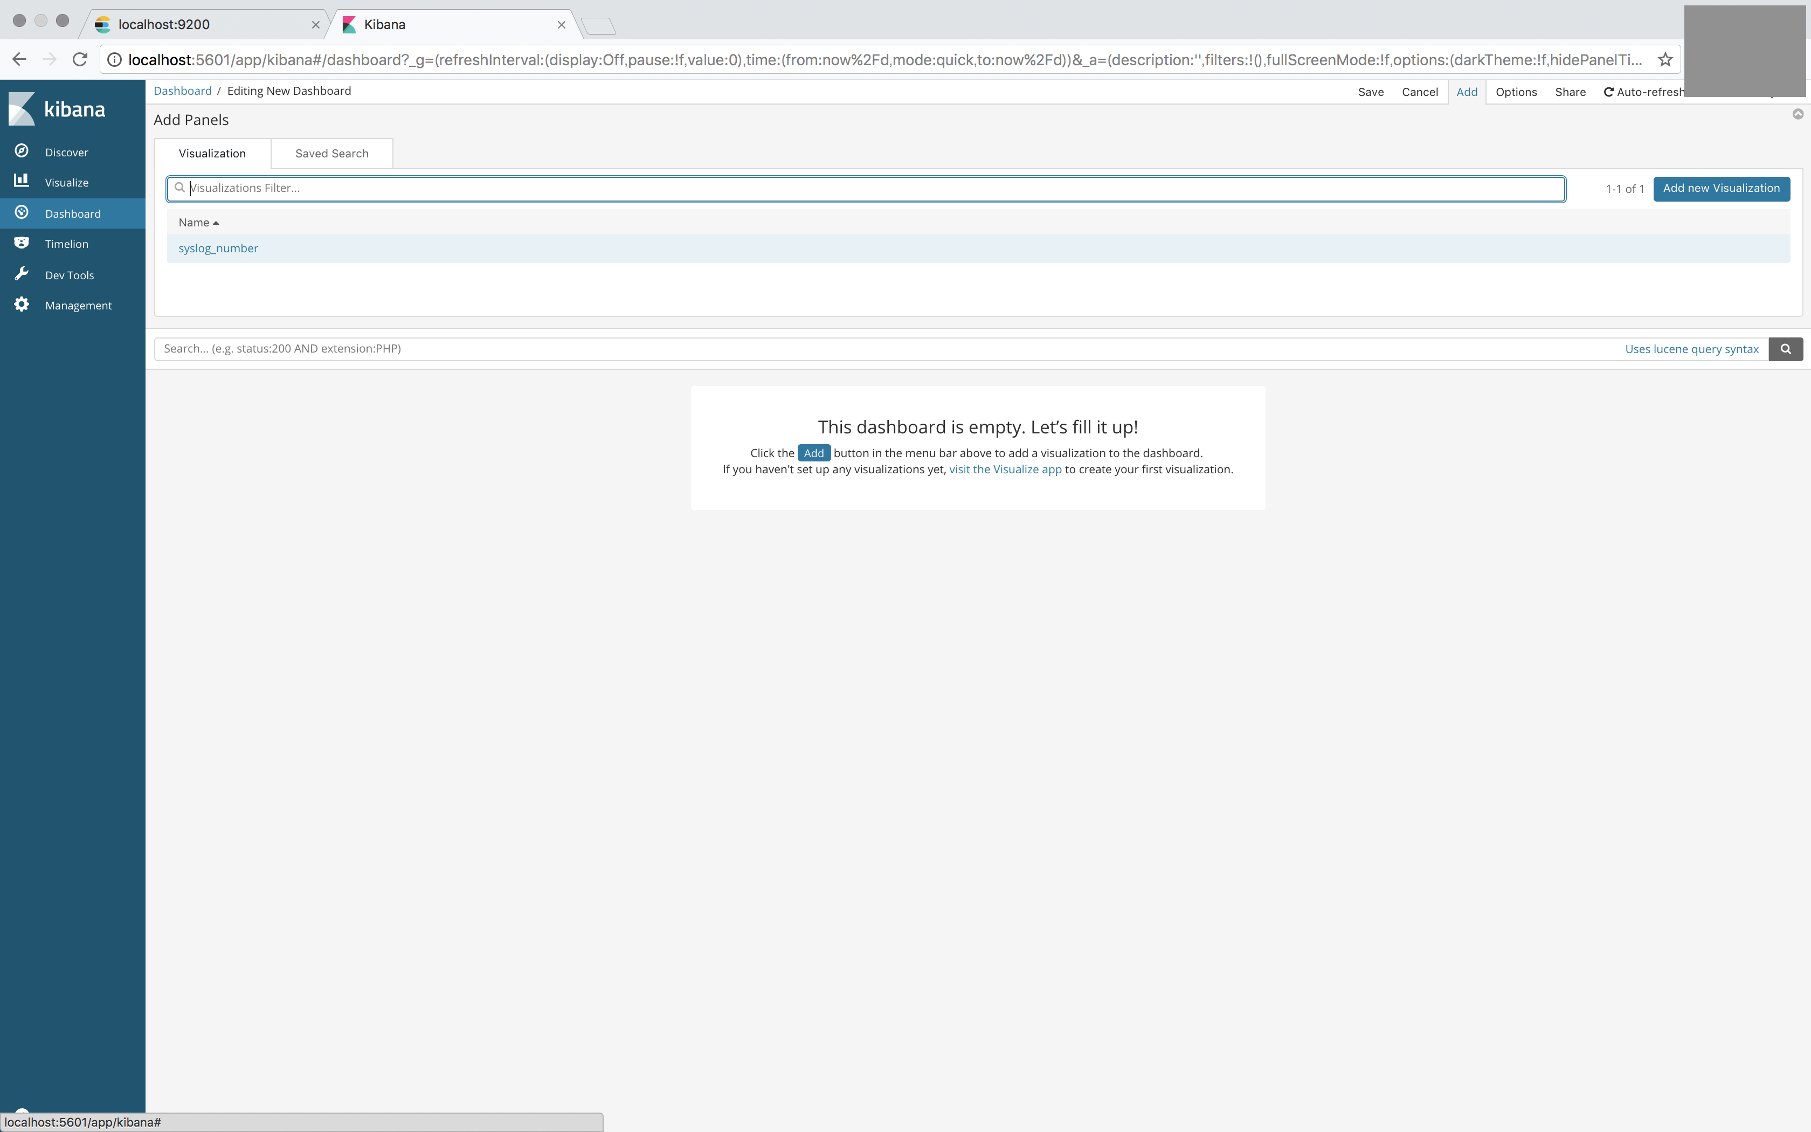
Task: Go back in browser history
Action: pos(19,60)
